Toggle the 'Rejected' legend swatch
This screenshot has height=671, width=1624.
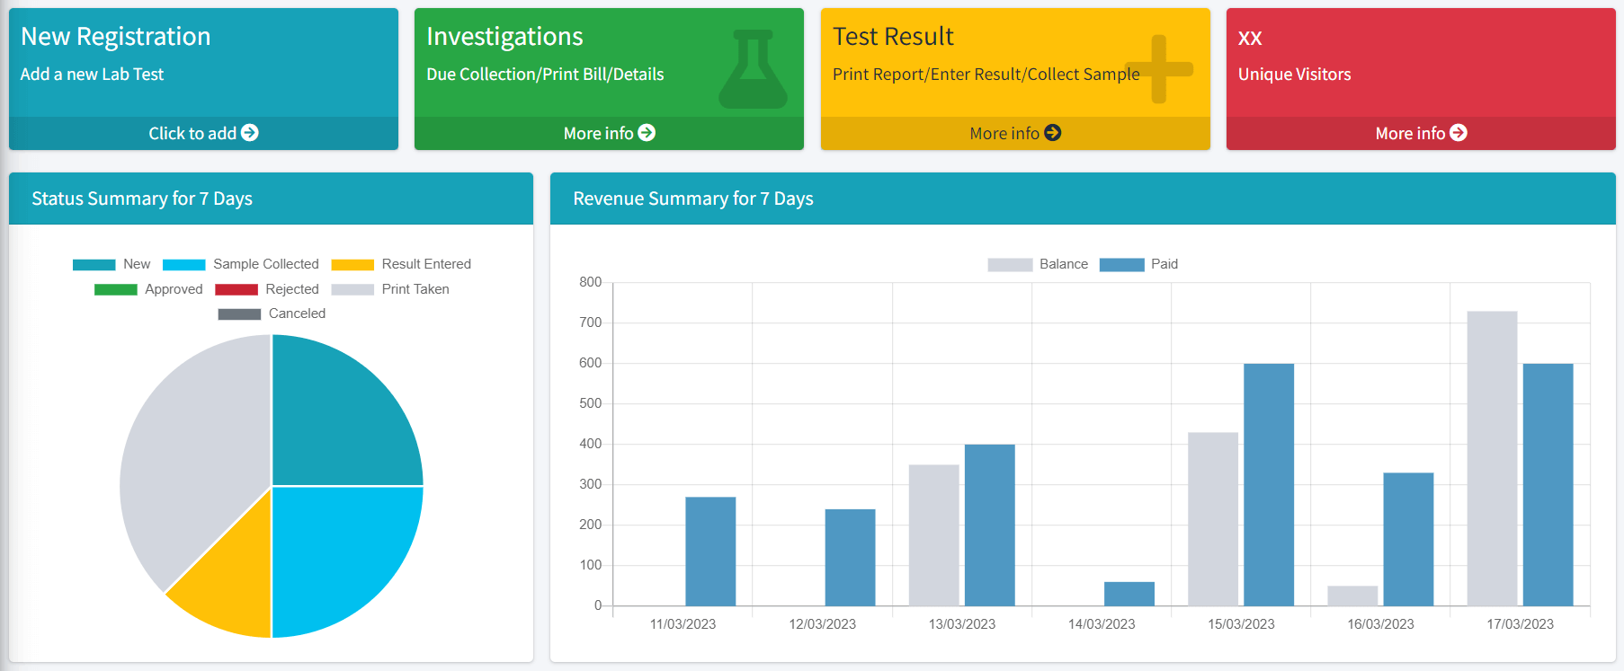tap(236, 289)
